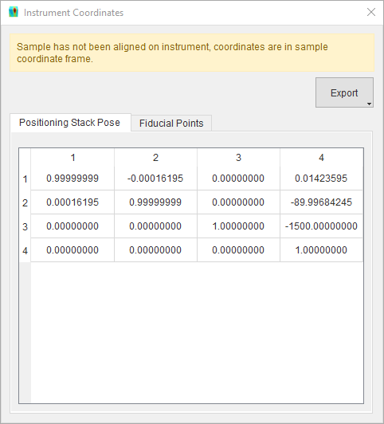
Task: Click row 3 column 2 cell 0.00000000
Action: [x=155, y=226]
